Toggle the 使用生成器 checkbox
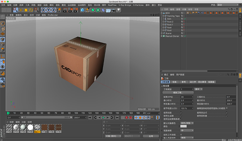The height and width of the screenshot is (141, 242). 181,116
